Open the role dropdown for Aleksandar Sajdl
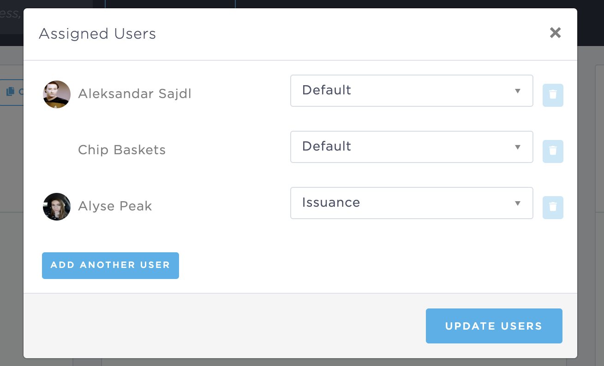 pyautogui.click(x=411, y=91)
